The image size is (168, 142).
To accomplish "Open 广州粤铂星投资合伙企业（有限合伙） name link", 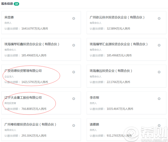I will point(30,124).
